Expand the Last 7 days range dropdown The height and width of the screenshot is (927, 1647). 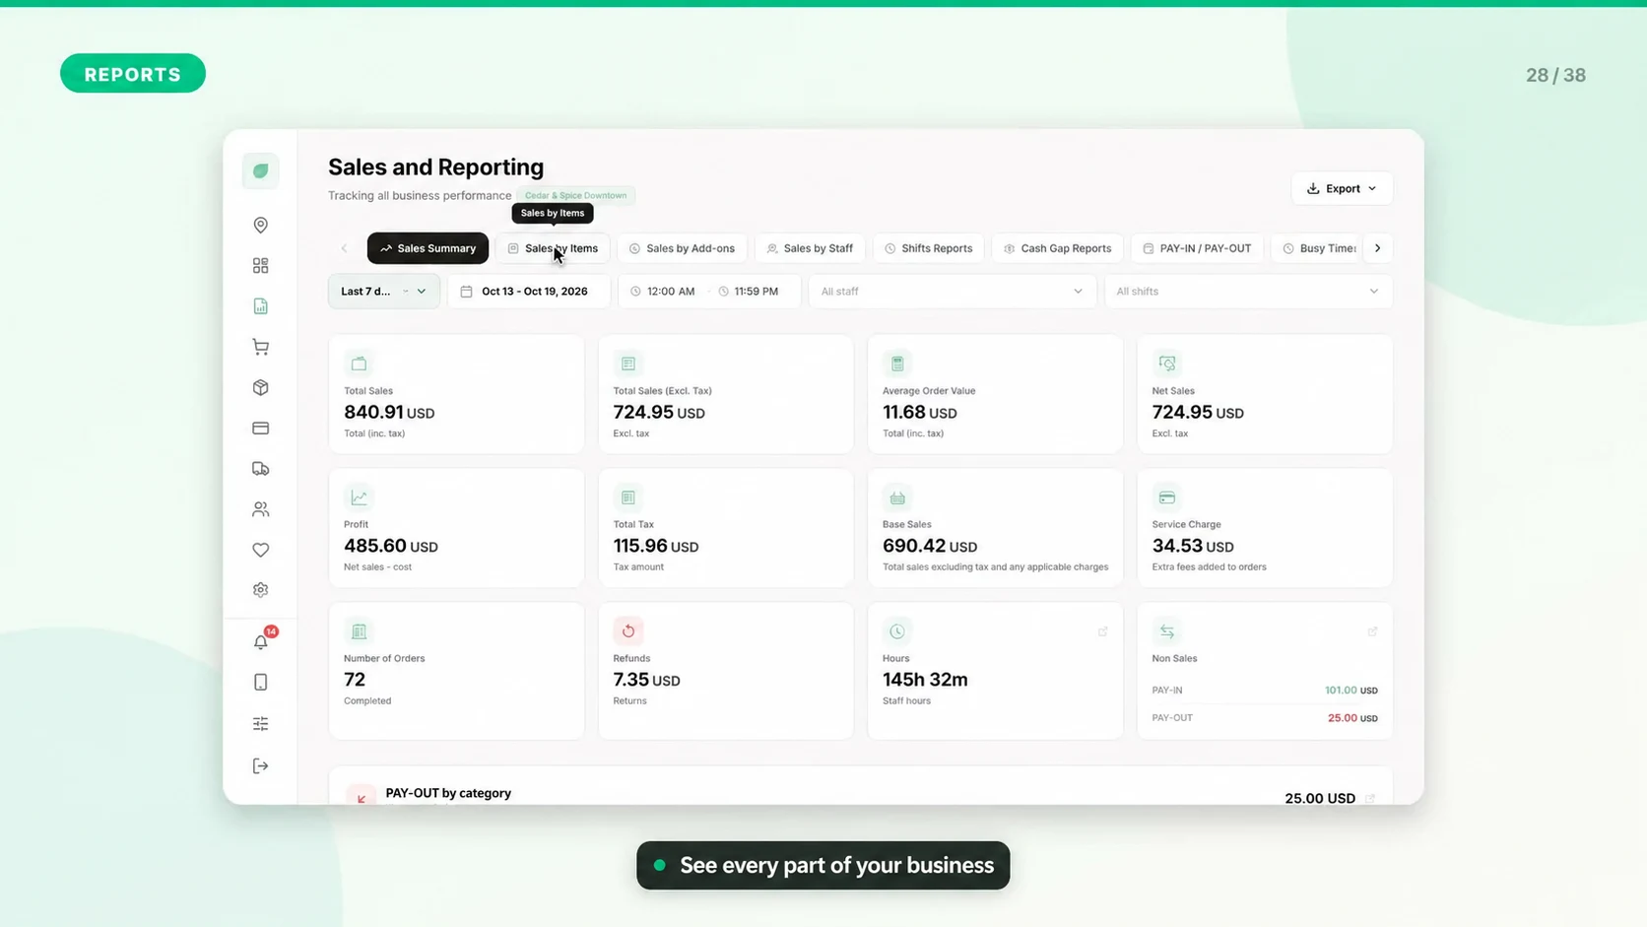383,292
